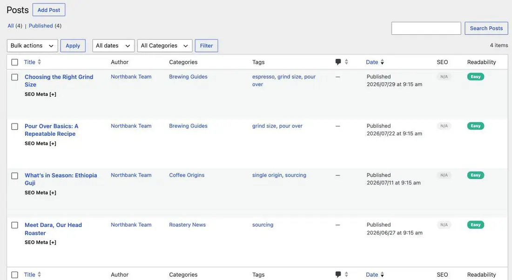Select the Pour Over Basics post checkbox
The height and width of the screenshot is (280, 512).
[x=15, y=127]
